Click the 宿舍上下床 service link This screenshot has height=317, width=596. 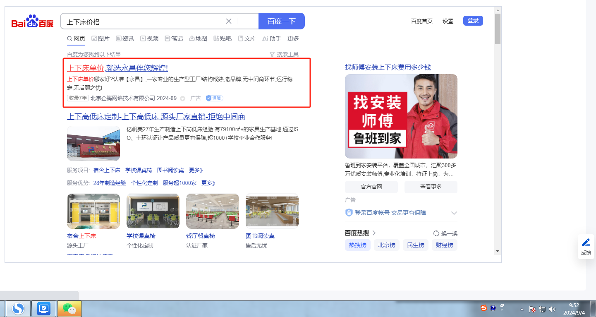[107, 170]
